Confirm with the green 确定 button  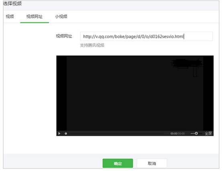tap(118, 163)
